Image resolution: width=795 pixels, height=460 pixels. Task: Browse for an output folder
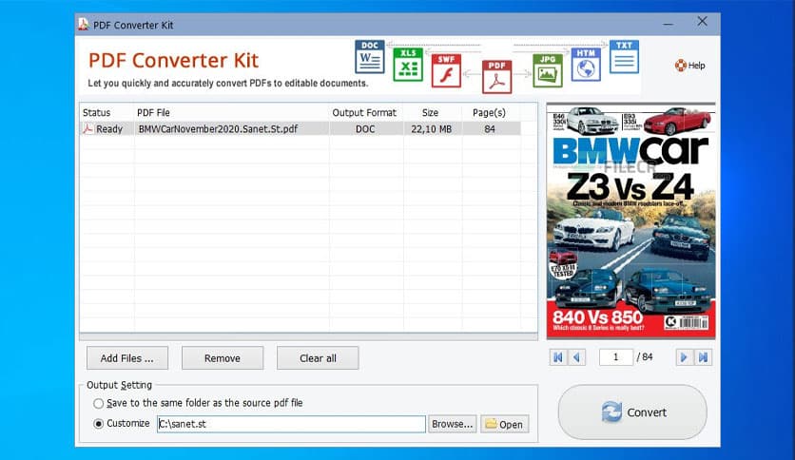tap(453, 424)
